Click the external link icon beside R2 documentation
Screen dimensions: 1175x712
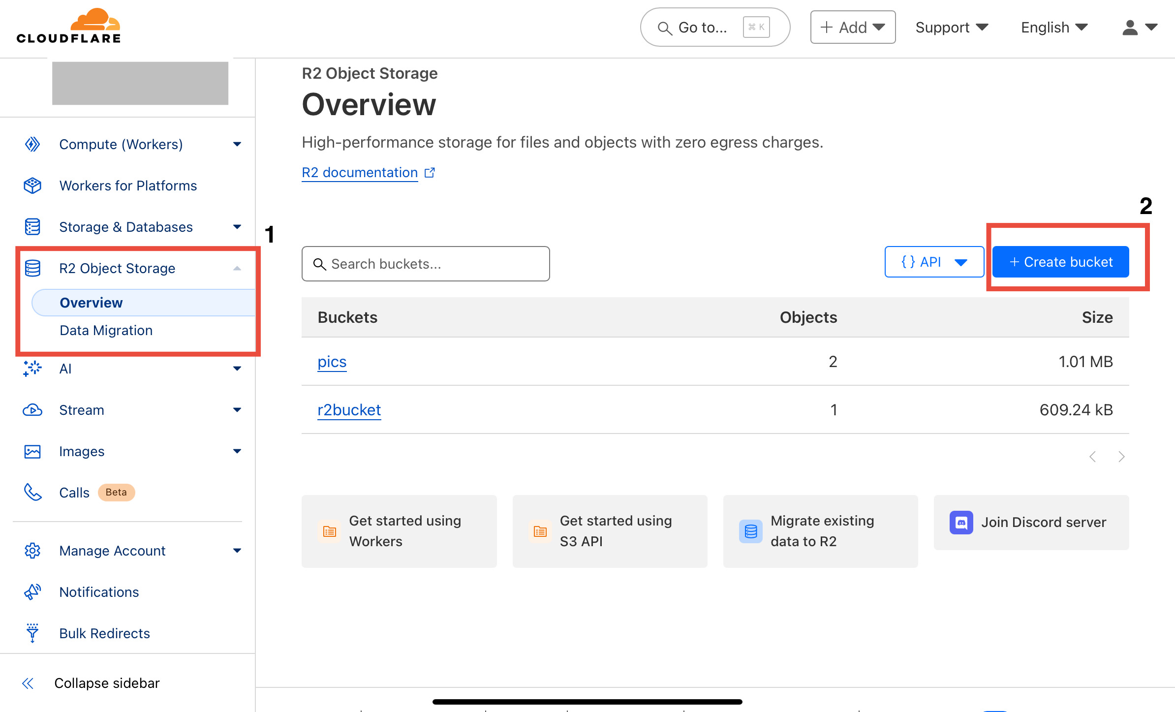click(430, 173)
